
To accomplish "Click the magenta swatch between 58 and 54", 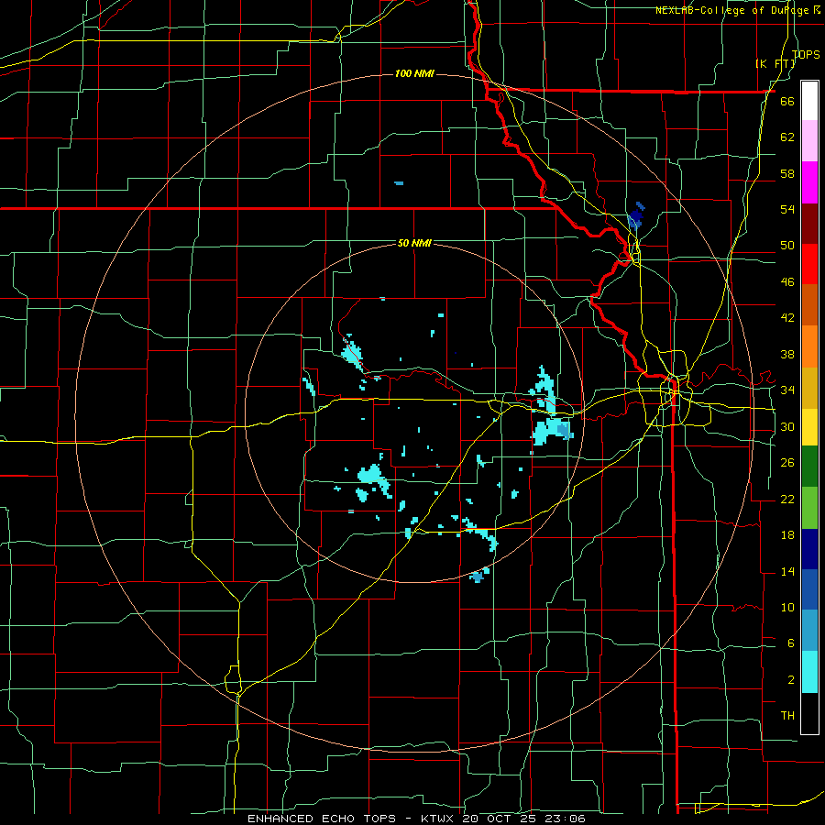I will tap(809, 182).
